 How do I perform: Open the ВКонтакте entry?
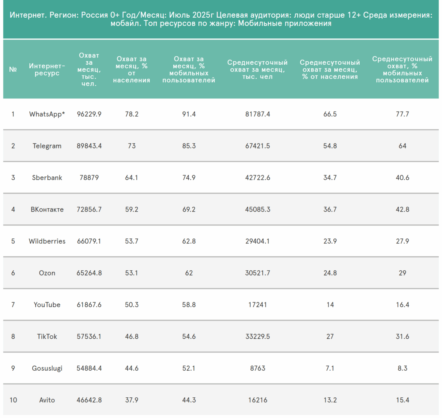47,209
